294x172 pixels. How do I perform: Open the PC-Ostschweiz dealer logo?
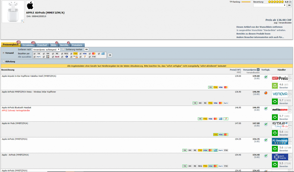click(280, 141)
